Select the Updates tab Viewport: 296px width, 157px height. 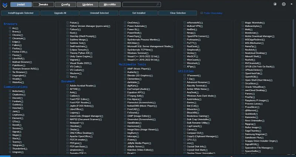click(87, 4)
